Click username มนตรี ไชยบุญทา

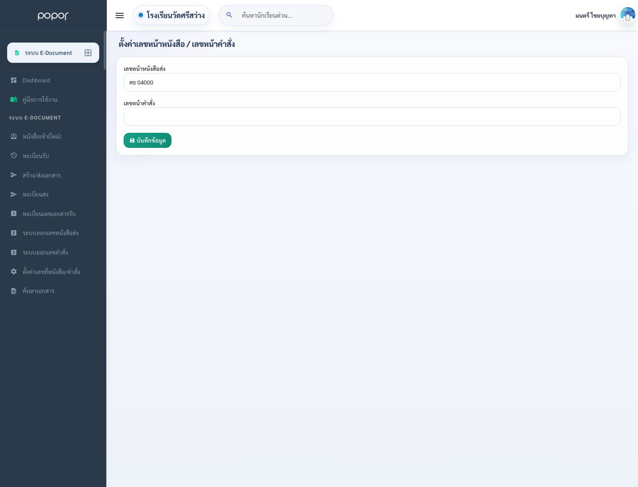pos(595,15)
